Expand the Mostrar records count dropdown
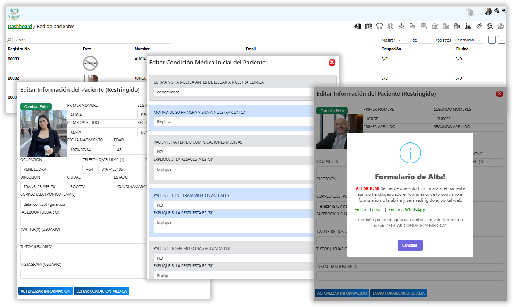This screenshot has width=513, height=307. pyautogui.click(x=404, y=40)
